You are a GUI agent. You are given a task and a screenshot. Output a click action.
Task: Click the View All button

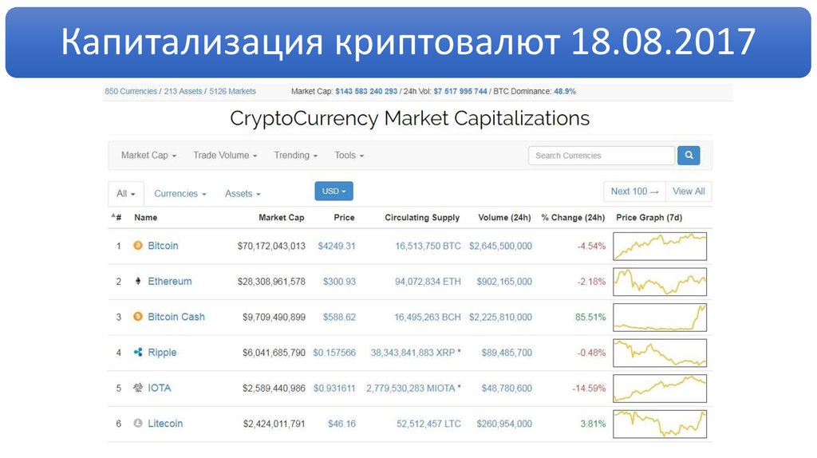click(689, 191)
